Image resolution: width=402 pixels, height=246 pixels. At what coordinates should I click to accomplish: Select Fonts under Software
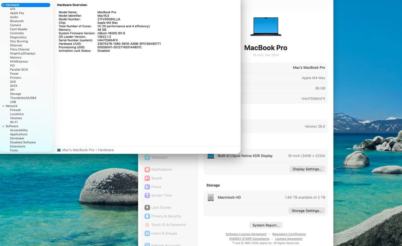14,150
